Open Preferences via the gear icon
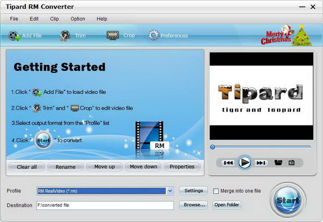 point(154,35)
